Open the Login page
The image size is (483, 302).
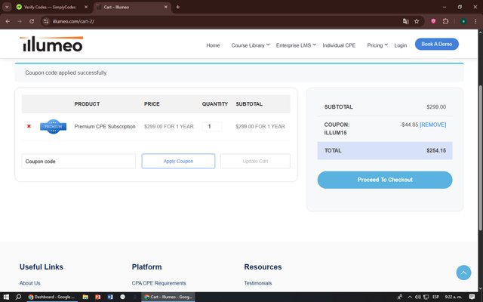tap(401, 45)
